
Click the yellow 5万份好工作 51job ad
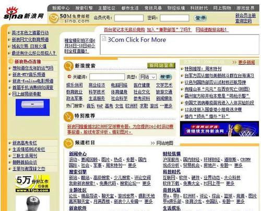(32, 183)
